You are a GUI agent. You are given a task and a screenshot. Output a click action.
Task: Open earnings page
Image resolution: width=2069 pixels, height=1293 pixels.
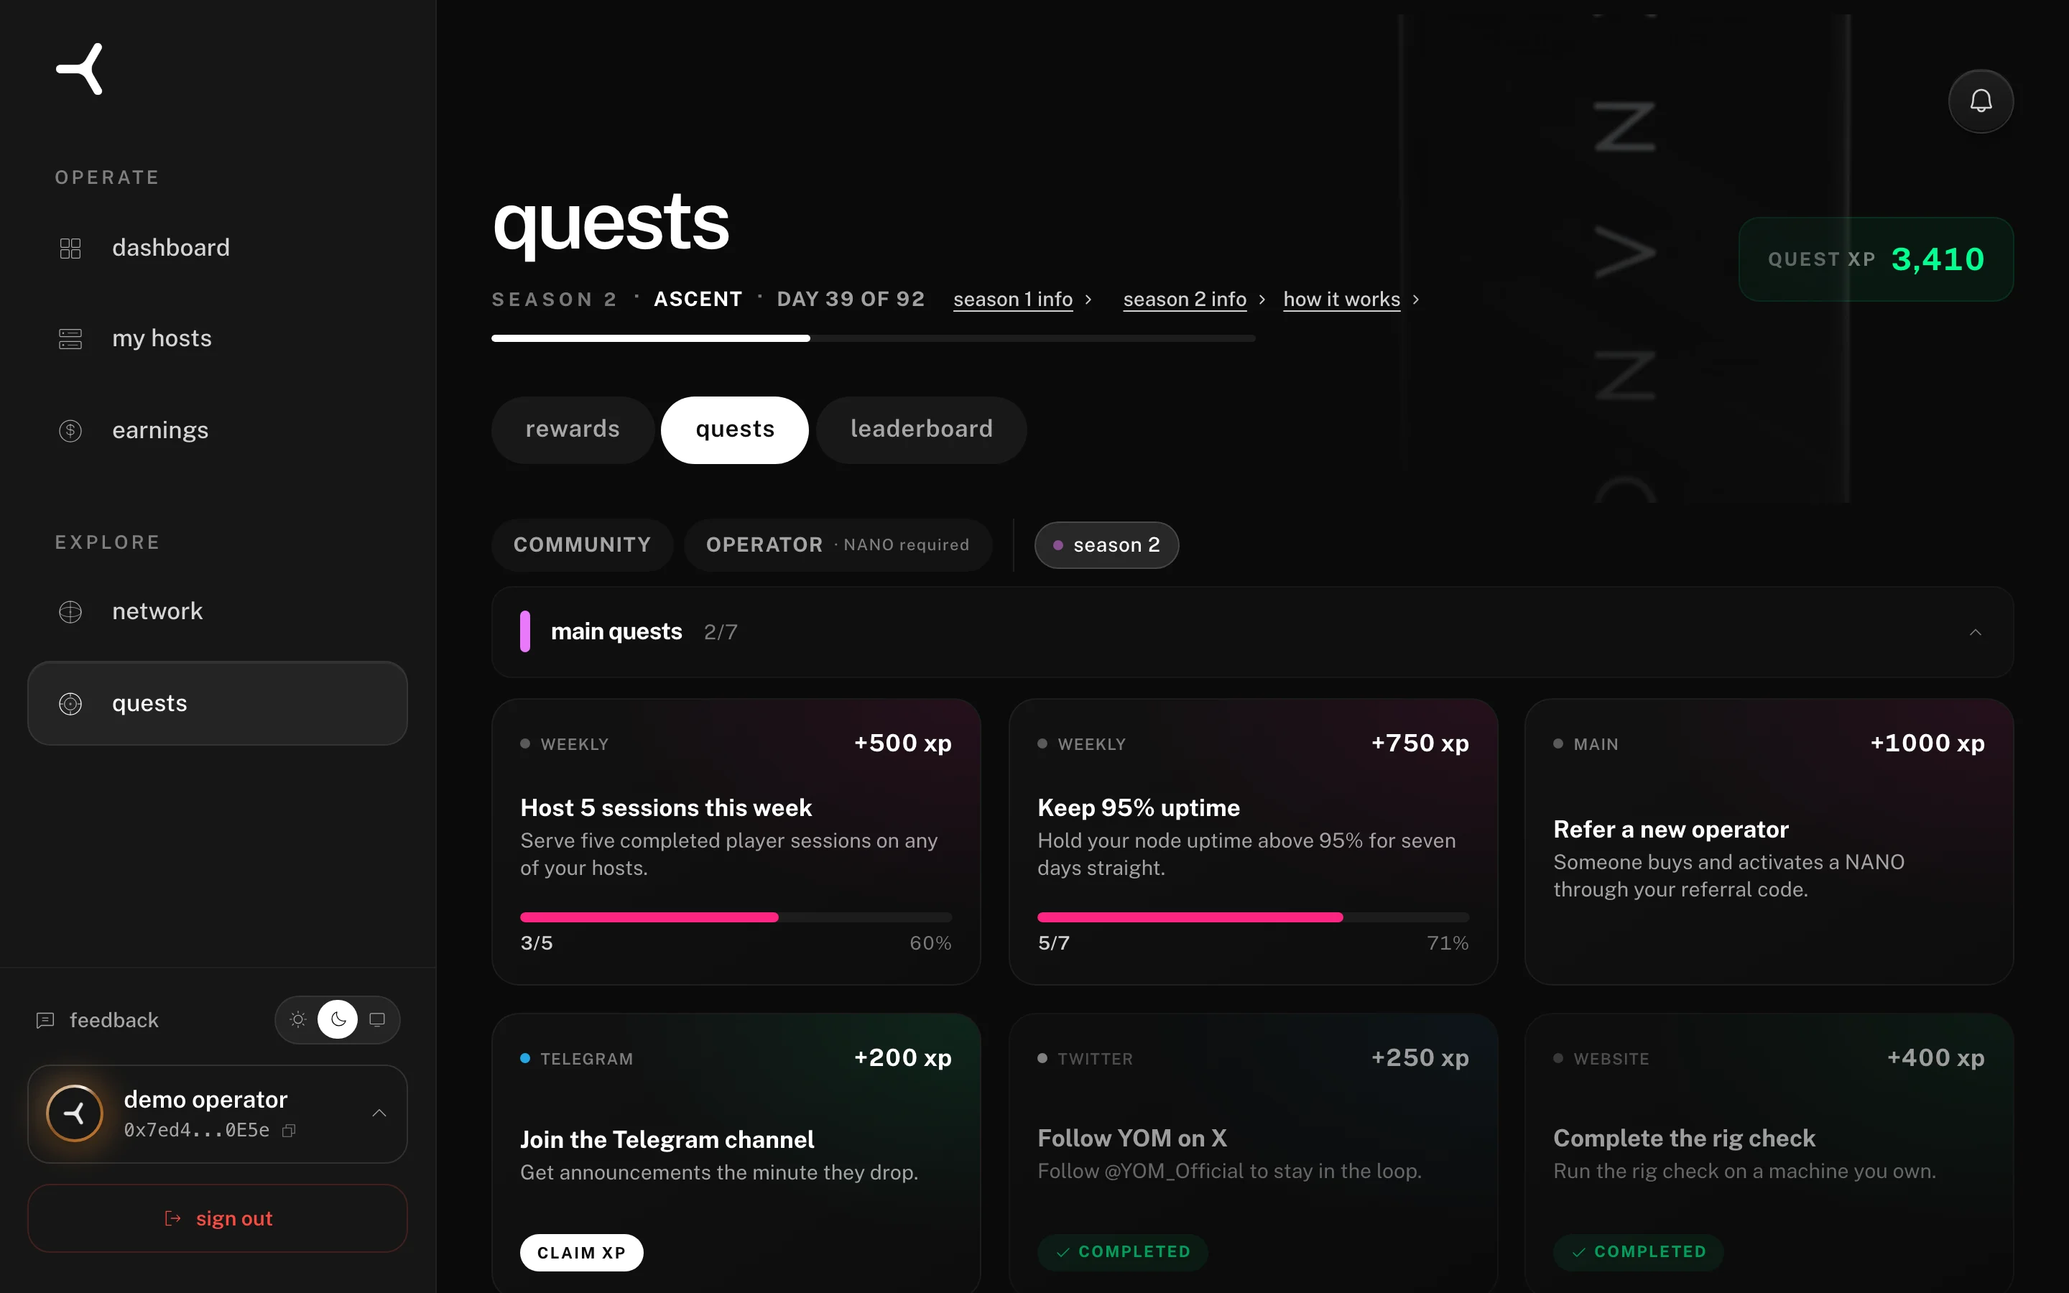[217, 430]
